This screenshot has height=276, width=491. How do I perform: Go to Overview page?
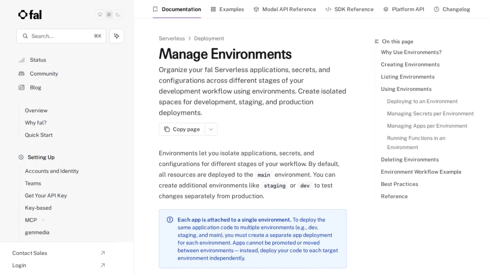pyautogui.click(x=36, y=110)
